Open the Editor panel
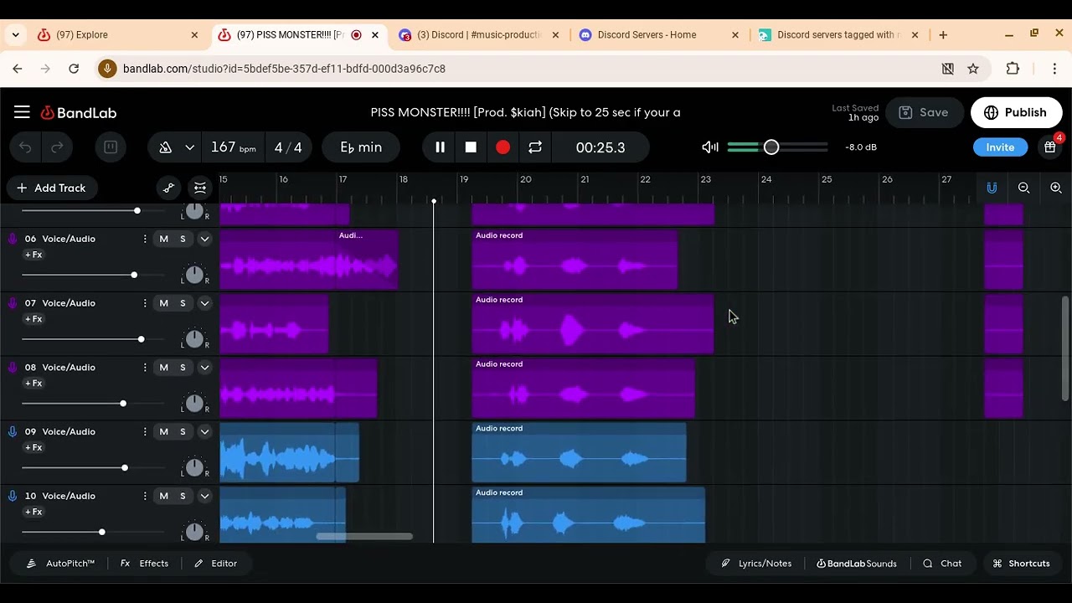This screenshot has width=1072, height=603. (216, 564)
